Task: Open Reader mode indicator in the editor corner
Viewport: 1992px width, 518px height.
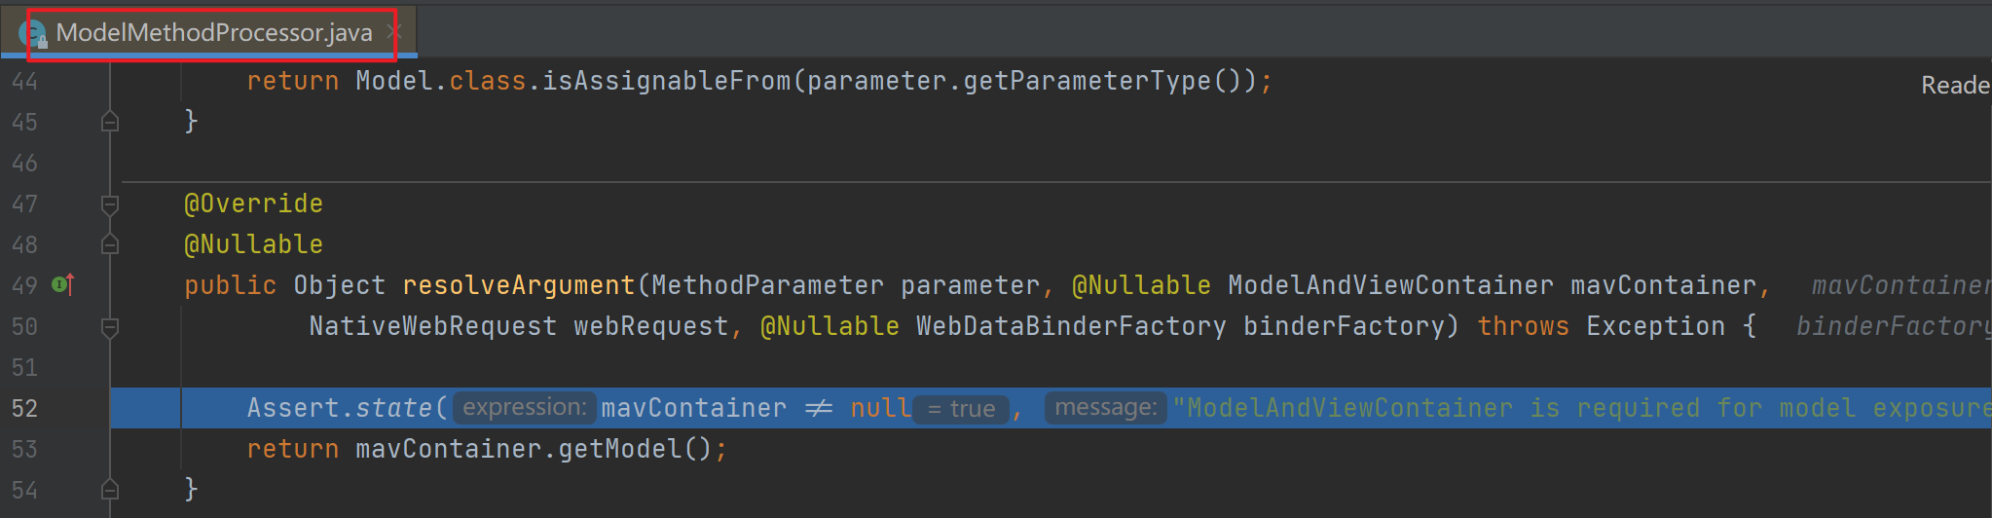Action: pyautogui.click(x=1955, y=86)
